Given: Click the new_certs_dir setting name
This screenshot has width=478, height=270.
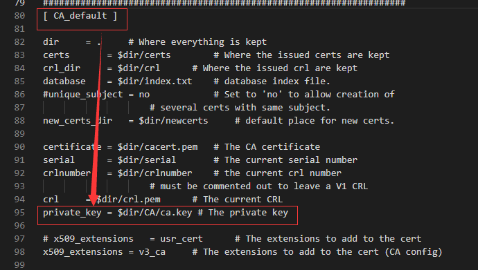Looking at the screenshot, I should [x=78, y=121].
